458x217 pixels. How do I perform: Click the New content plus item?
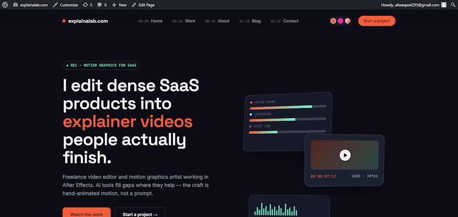[x=119, y=5]
